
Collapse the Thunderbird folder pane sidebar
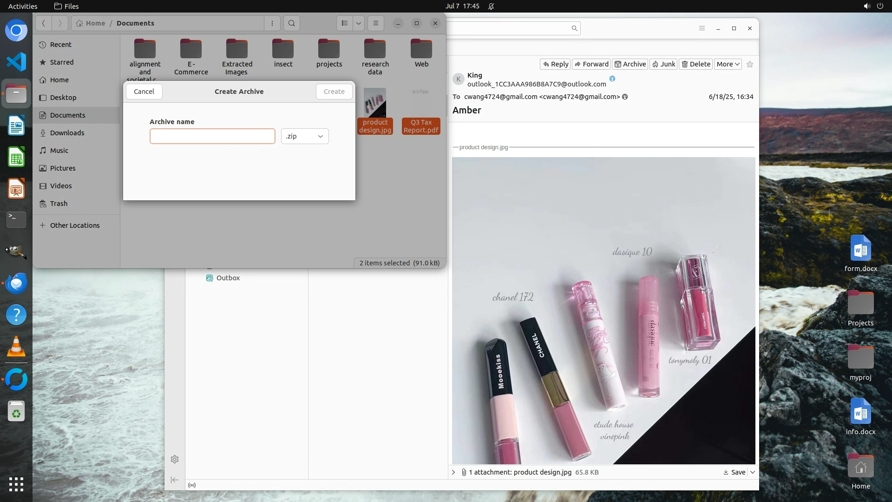[175, 480]
